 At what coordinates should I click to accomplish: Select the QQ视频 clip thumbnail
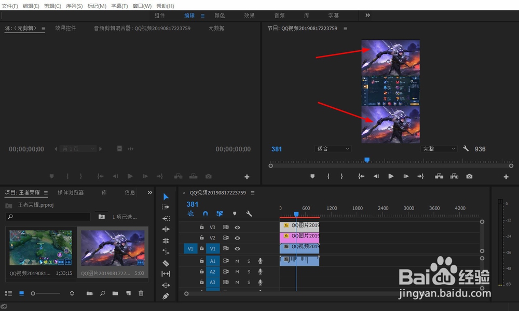(x=40, y=248)
